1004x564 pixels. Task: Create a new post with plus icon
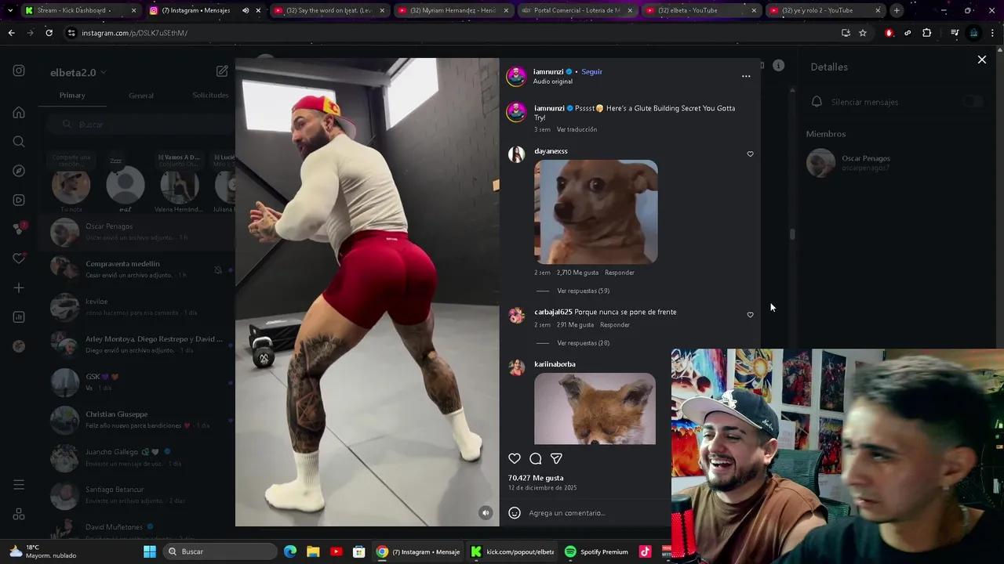[x=19, y=287]
